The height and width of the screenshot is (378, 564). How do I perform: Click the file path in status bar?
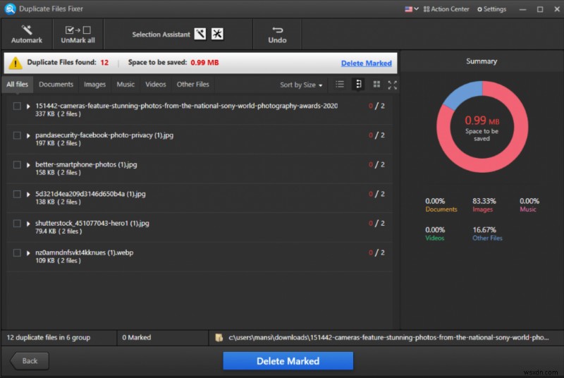click(x=388, y=337)
